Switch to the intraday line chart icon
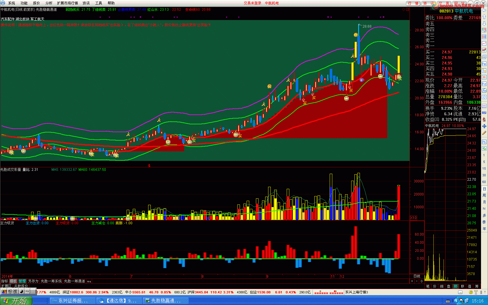This screenshot has height=305, width=488. pyautogui.click(x=484, y=44)
